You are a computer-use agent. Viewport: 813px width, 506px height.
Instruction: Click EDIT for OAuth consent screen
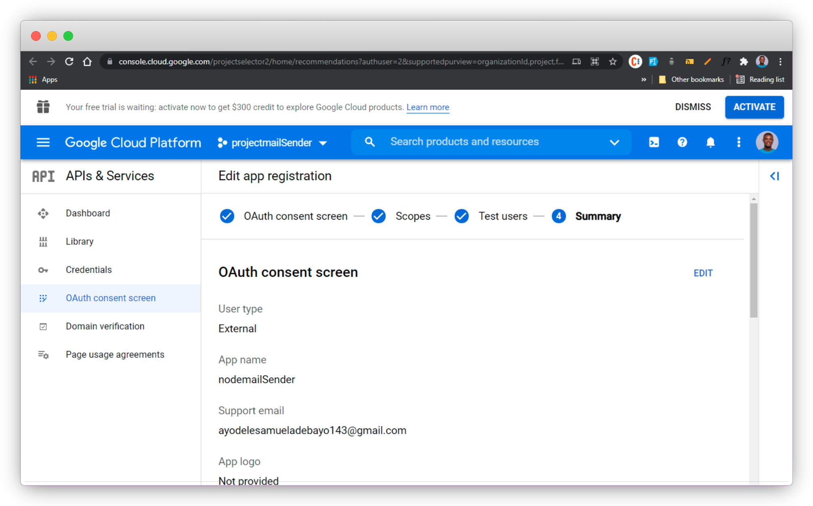[703, 273]
